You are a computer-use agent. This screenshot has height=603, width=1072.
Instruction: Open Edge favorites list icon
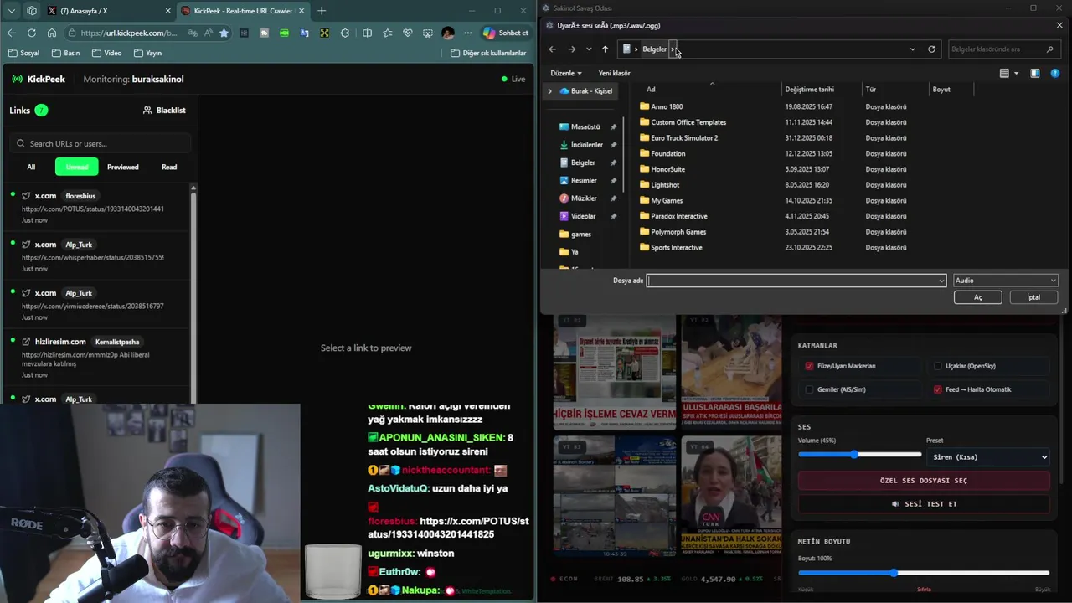click(x=387, y=33)
